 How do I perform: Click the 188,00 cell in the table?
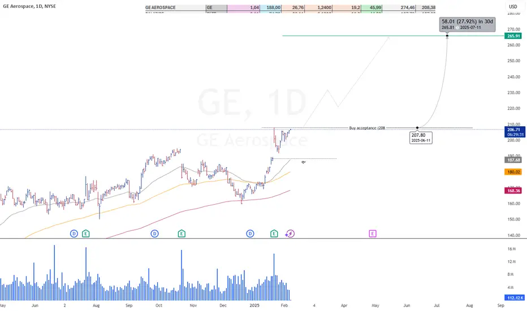270,7
